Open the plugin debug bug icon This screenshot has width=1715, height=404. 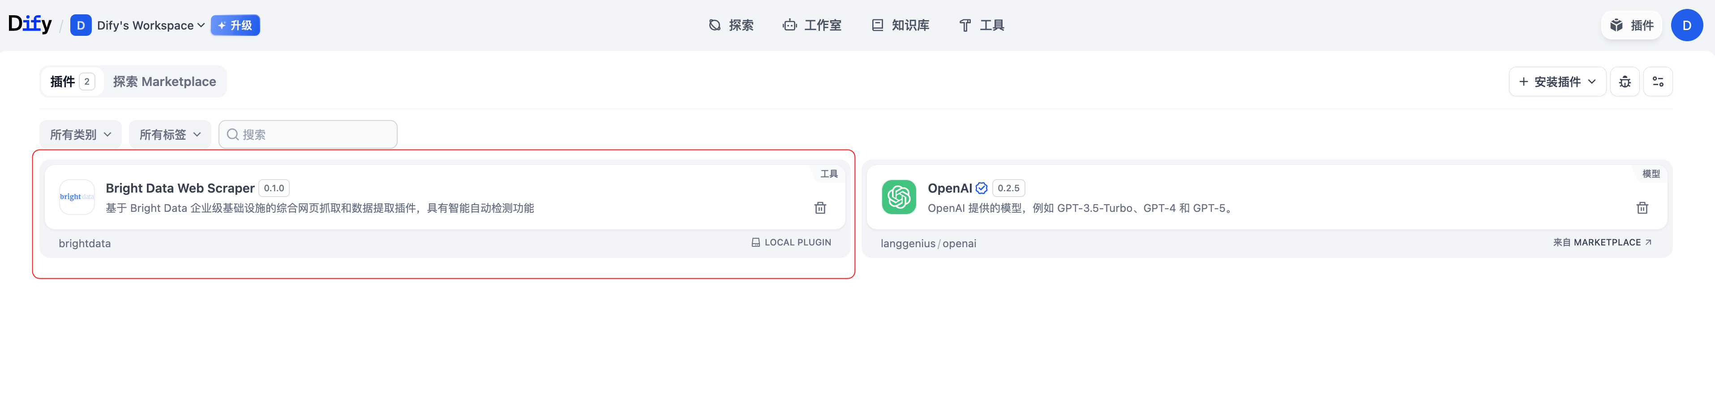pos(1625,82)
